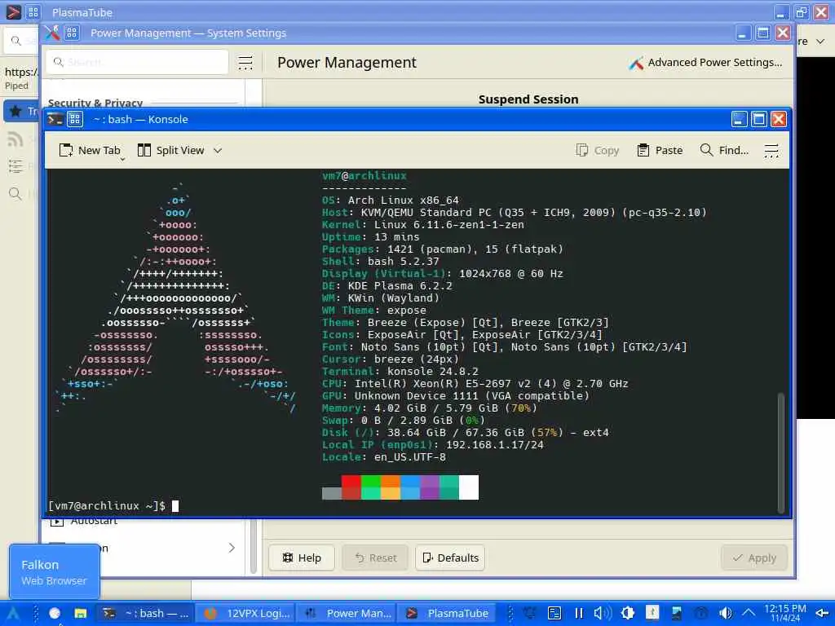
Task: Toggle pin-on-all-desktops in System Settings titlebar
Action: [x=72, y=33]
